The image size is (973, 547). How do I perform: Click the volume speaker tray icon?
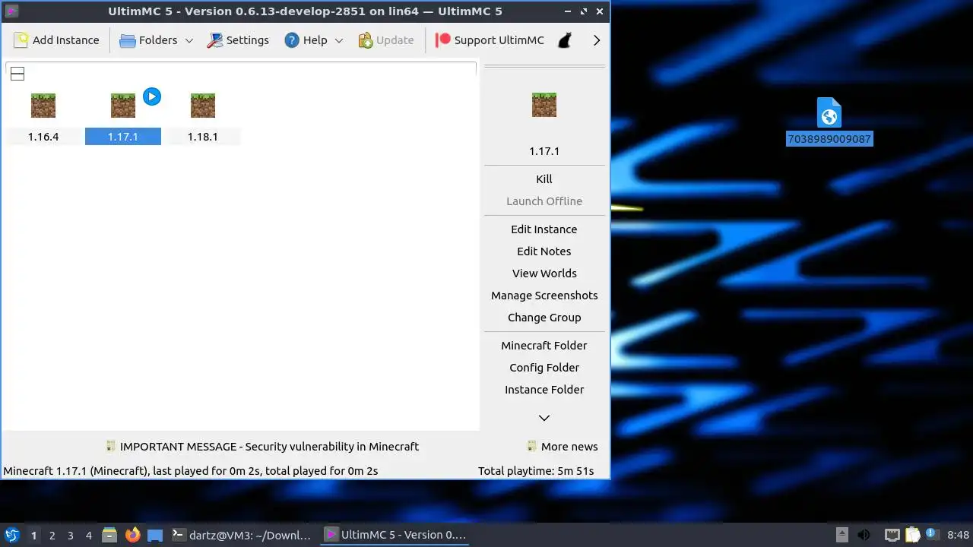click(864, 535)
